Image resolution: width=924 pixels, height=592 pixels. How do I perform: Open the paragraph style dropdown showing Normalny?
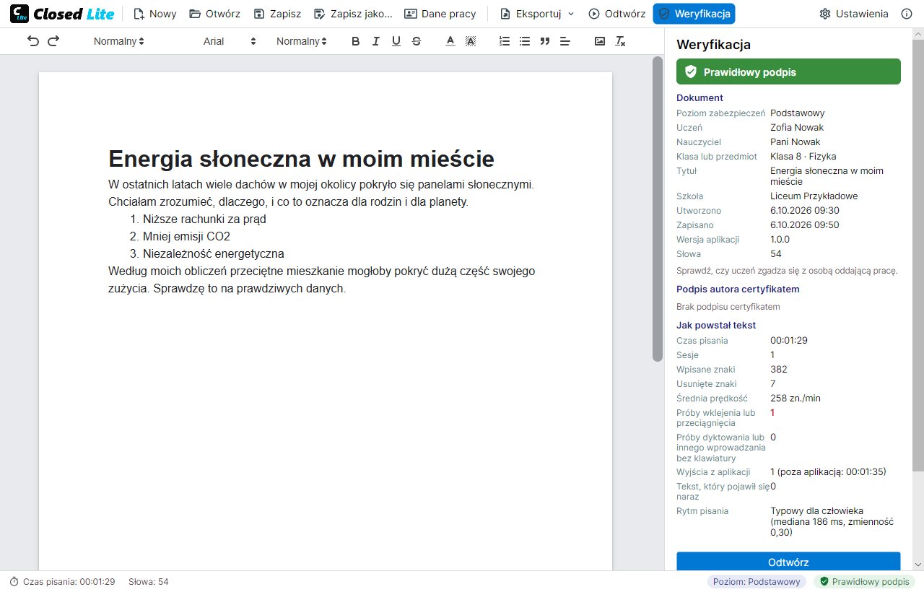[119, 41]
